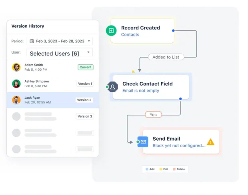Image resolution: width=248 pixels, height=195 pixels.
Task: Click the yellow Edit legend swatch
Action: [x=161, y=169]
